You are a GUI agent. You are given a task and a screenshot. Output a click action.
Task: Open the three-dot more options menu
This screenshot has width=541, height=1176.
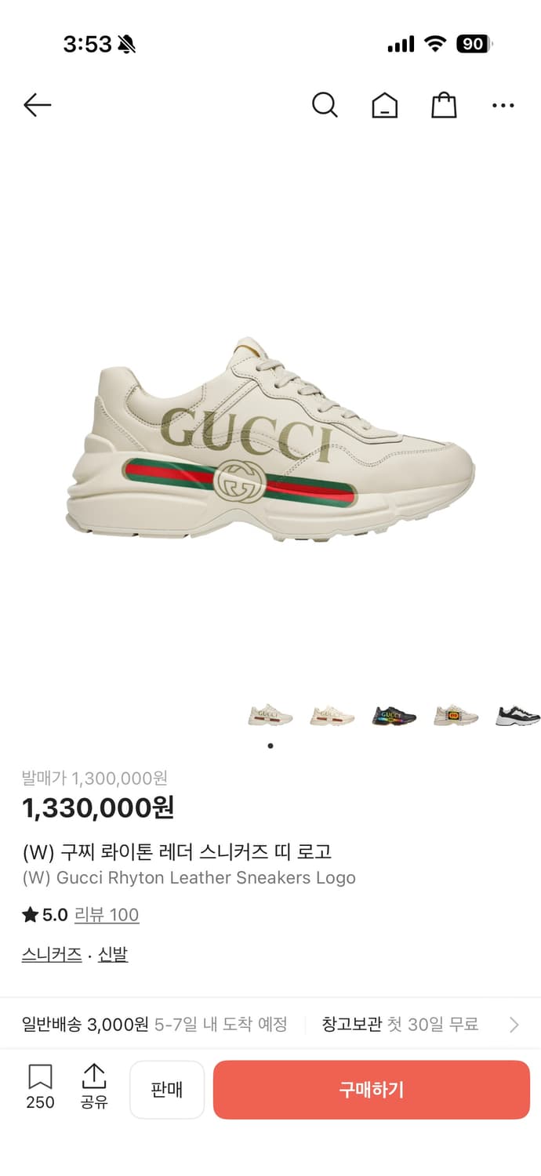coord(503,105)
